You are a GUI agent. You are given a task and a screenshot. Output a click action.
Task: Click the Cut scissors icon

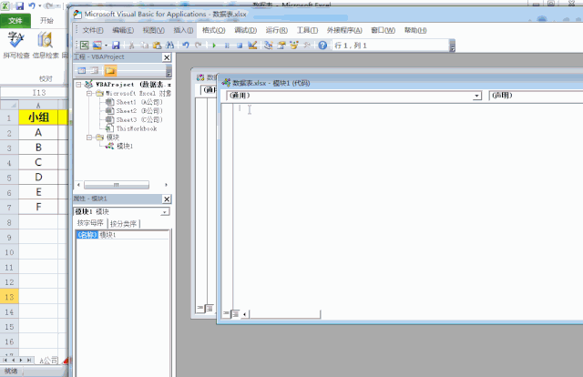coord(131,46)
